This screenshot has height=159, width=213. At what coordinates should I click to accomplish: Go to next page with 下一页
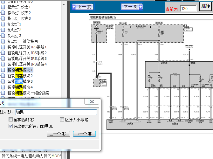[132, 7]
